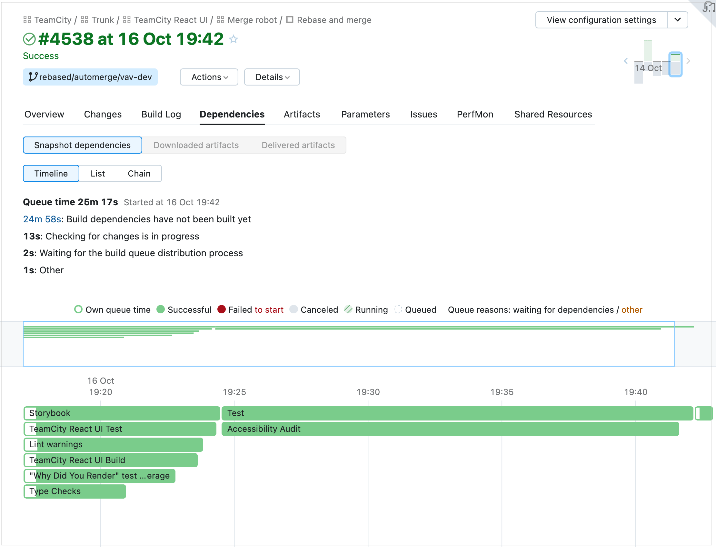The image size is (716, 547).
Task: Open the Details dropdown
Action: click(x=272, y=77)
